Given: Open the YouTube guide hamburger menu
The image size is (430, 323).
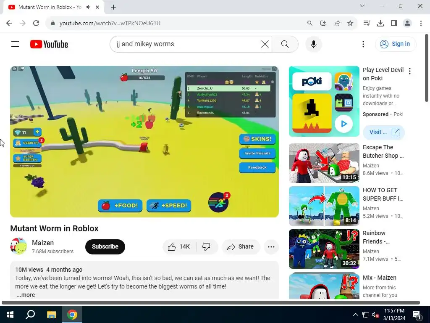Looking at the screenshot, I should pos(15,44).
